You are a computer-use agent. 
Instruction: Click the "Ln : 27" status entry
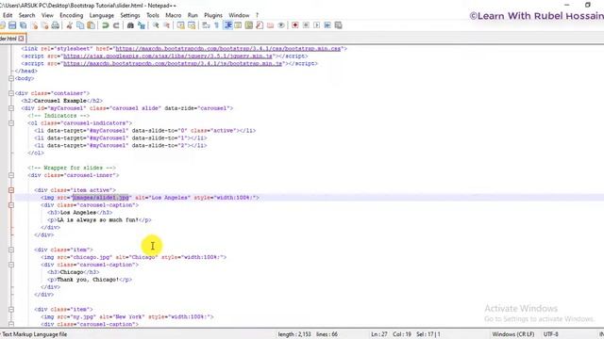click(x=379, y=334)
